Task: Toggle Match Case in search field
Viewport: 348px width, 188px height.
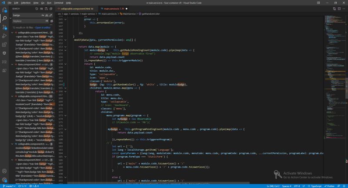Action: coord(43,15)
